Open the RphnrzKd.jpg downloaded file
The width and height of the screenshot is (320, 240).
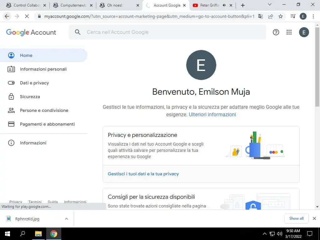[27, 219]
